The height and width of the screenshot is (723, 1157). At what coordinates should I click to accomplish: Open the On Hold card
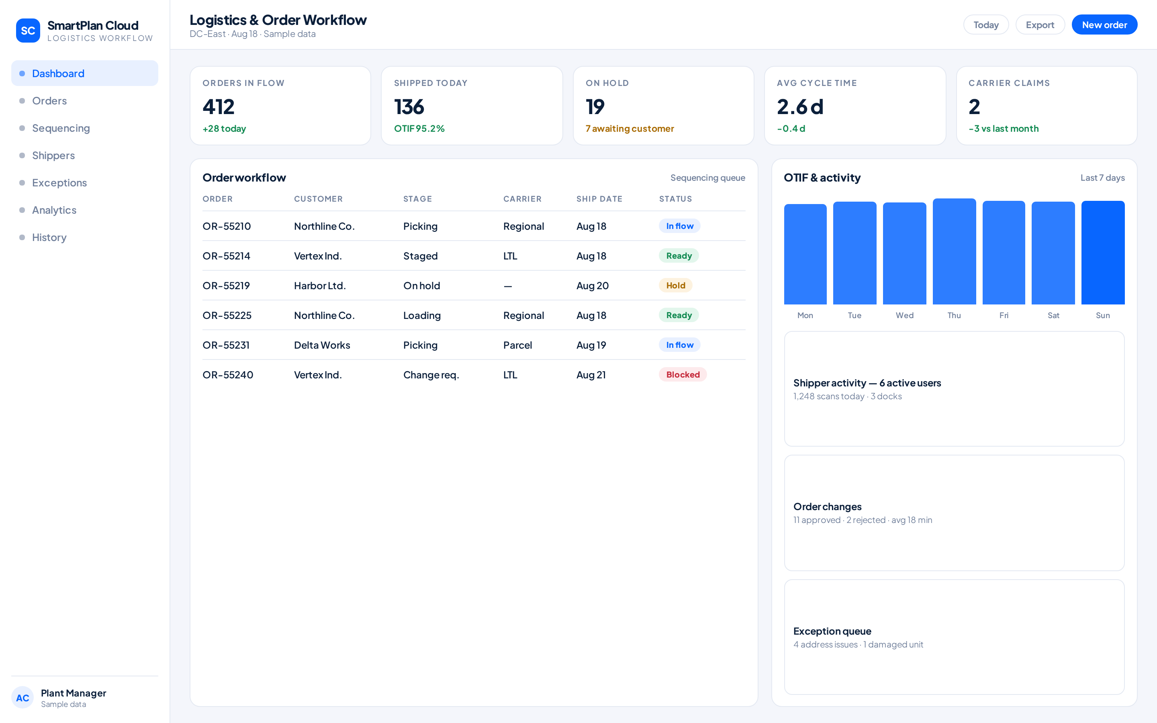click(664, 106)
